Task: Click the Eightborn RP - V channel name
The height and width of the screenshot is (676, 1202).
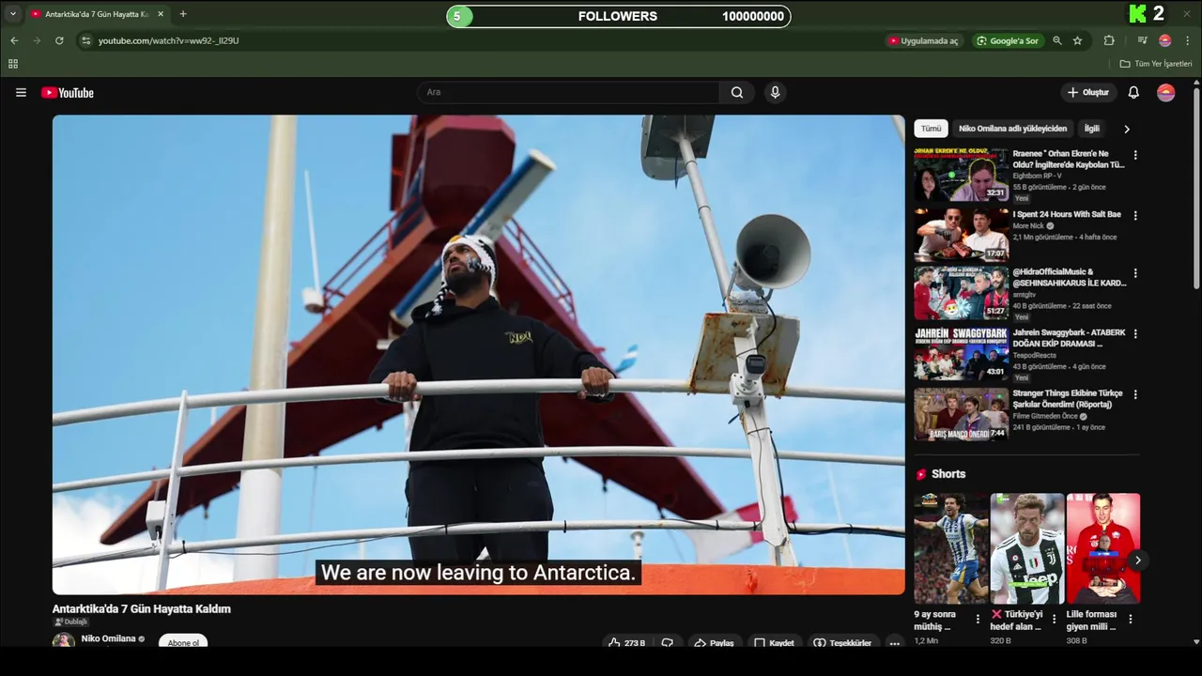Action: pos(1037,176)
